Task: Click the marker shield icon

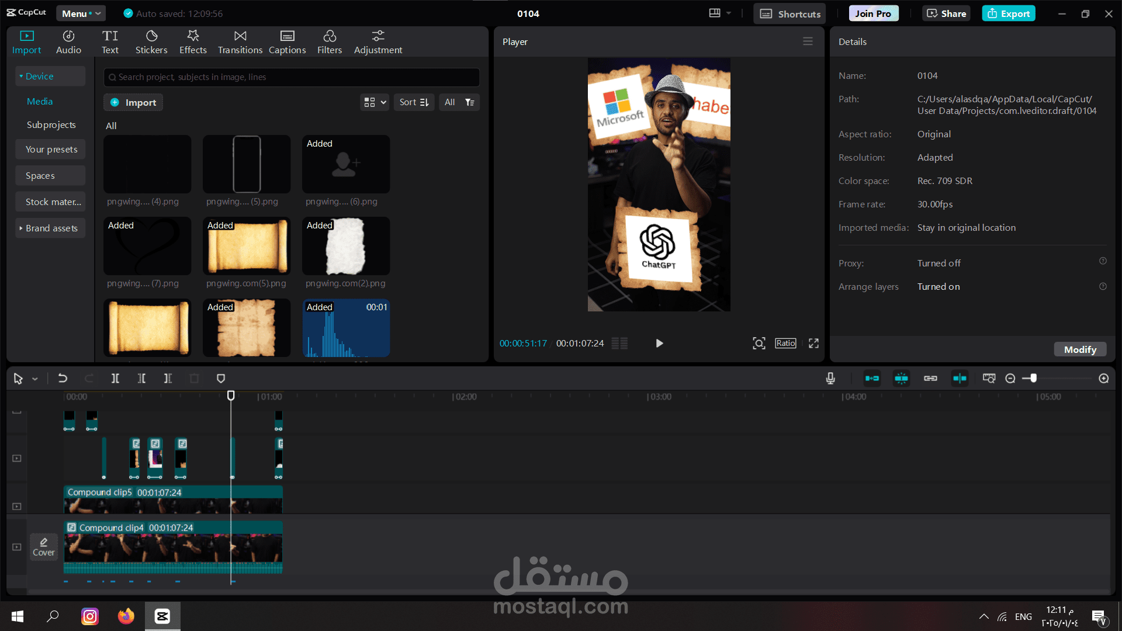Action: click(221, 379)
